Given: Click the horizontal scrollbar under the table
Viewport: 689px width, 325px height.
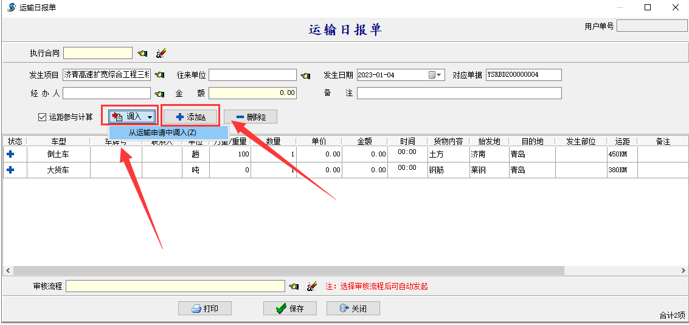Looking at the screenshot, I should (289, 270).
